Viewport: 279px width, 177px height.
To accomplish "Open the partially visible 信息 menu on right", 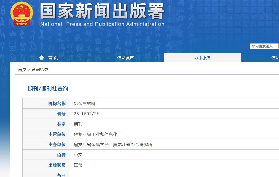I will [x=275, y=58].
